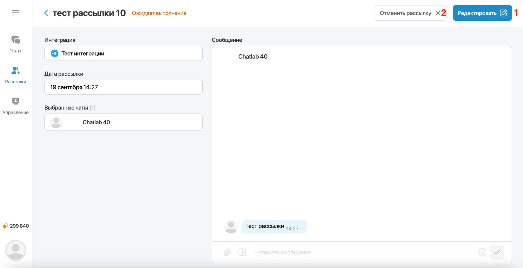This screenshot has width=523, height=268.
Task: Click the orange coin balance icon
Action: click(5, 226)
